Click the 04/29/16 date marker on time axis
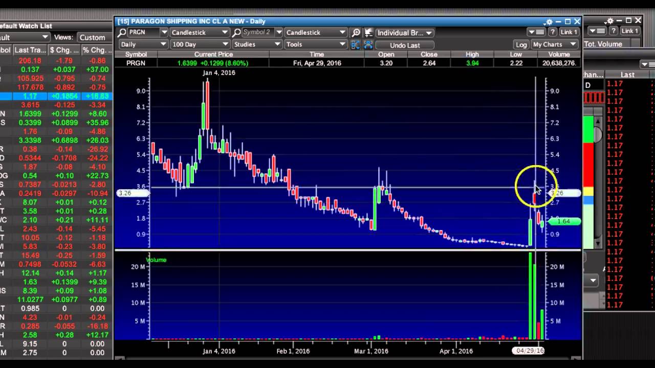Screen dimensions: 655x368 [x=530, y=351]
